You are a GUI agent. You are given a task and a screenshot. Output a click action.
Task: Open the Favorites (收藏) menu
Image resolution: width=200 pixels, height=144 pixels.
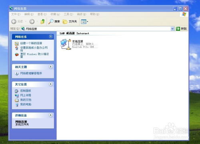[x=55, y=14]
